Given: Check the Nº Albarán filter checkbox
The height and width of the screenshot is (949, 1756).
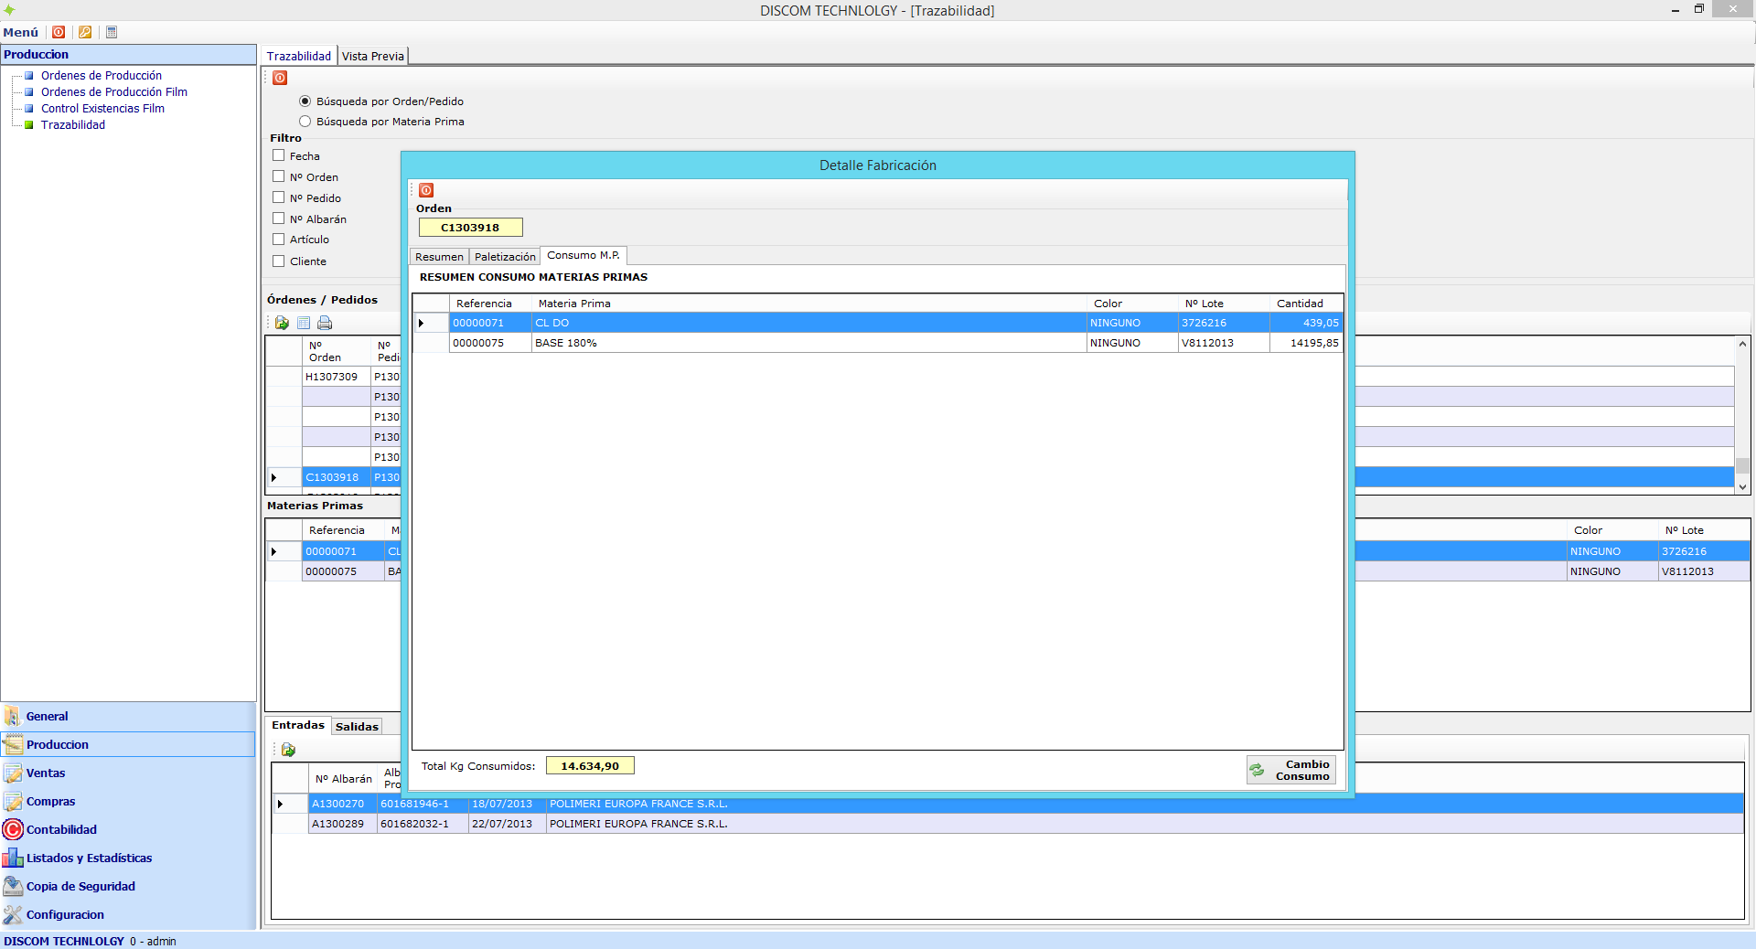Looking at the screenshot, I should (279, 219).
